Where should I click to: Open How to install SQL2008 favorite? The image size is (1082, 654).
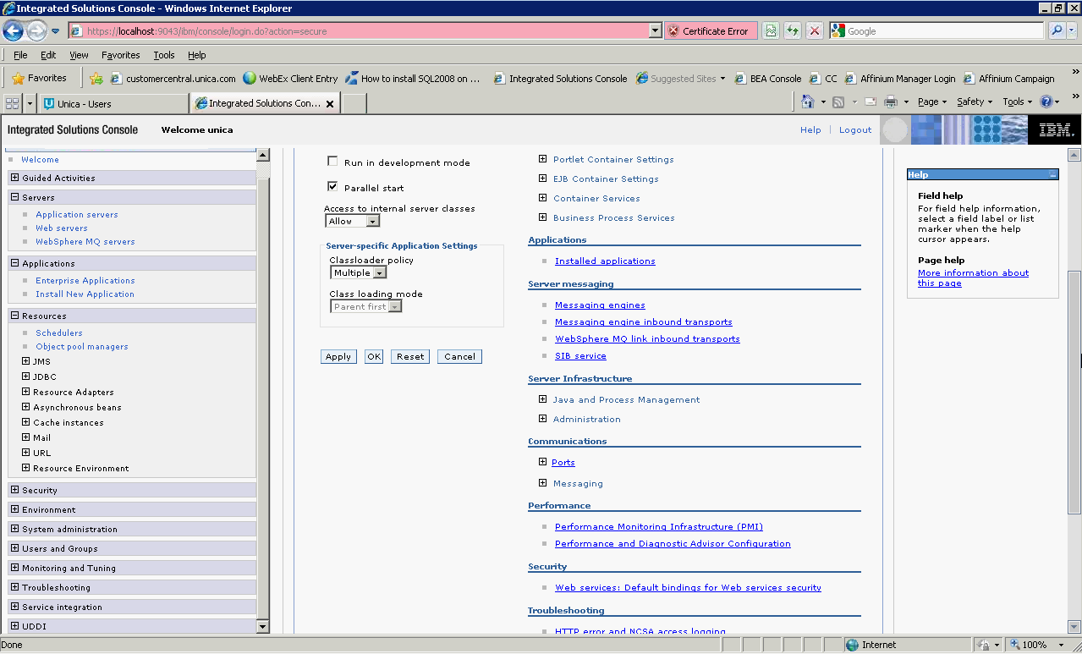[x=413, y=79]
